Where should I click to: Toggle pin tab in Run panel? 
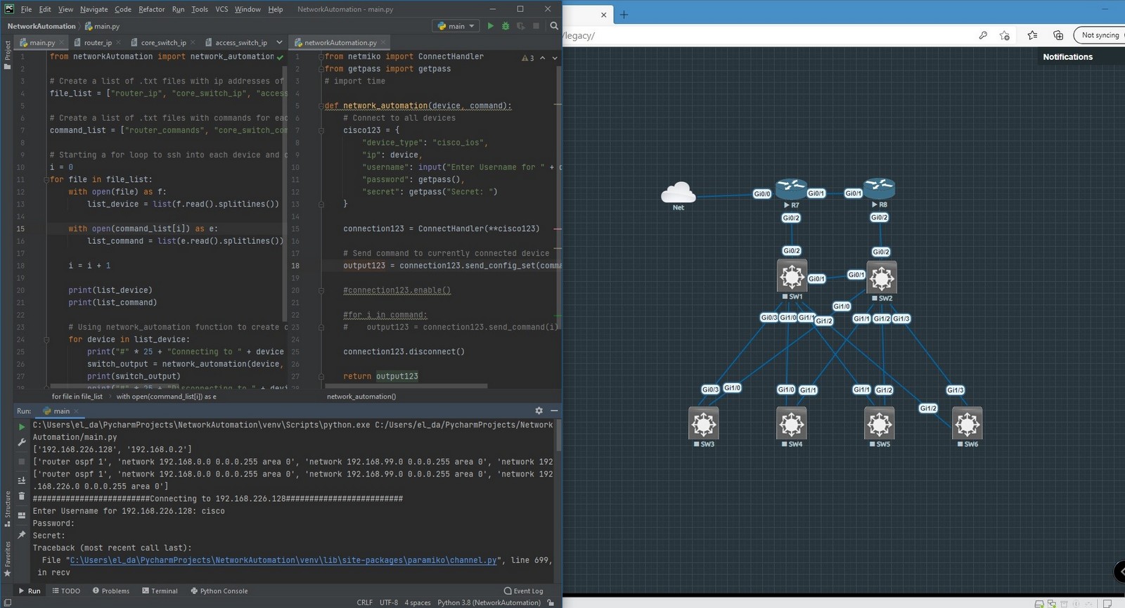[21, 535]
